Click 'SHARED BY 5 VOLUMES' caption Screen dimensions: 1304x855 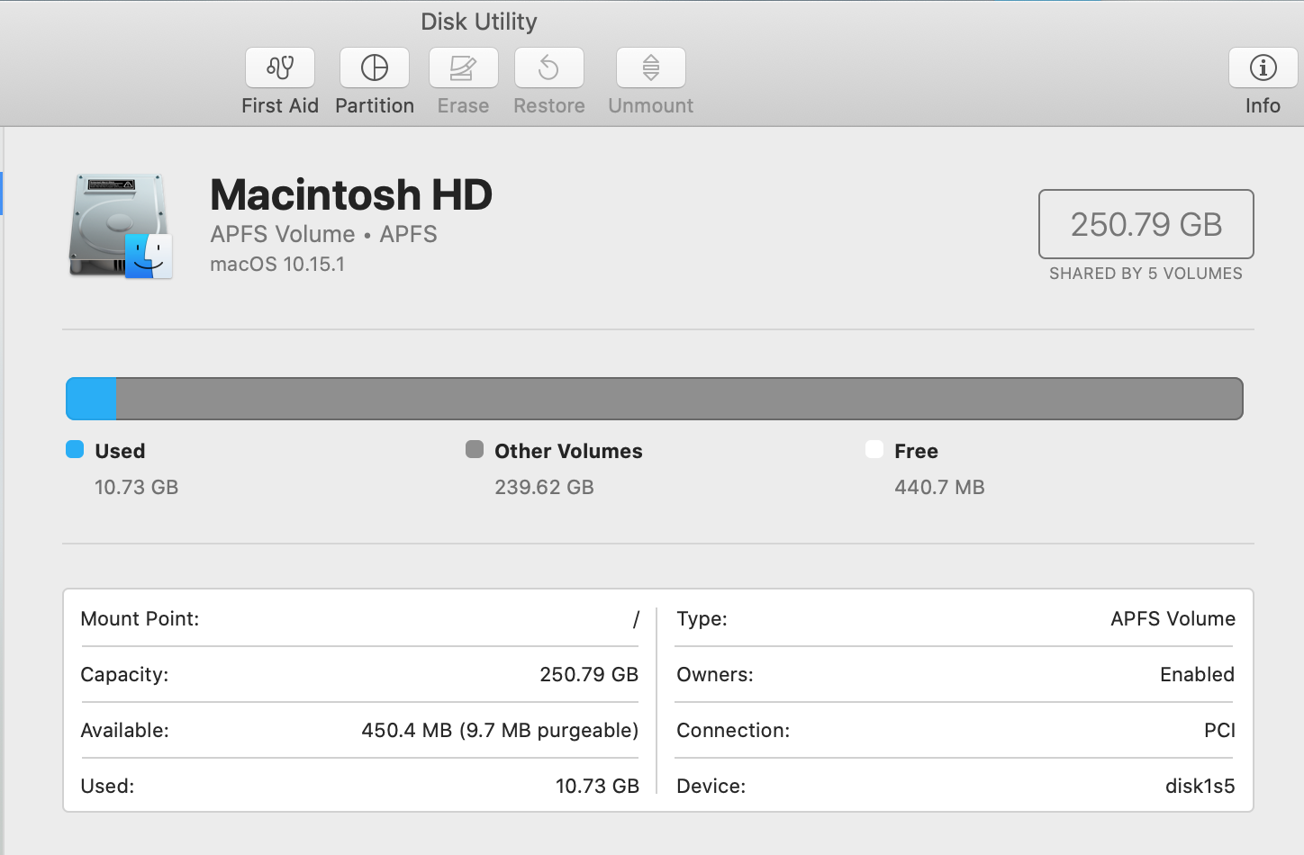1146,274
